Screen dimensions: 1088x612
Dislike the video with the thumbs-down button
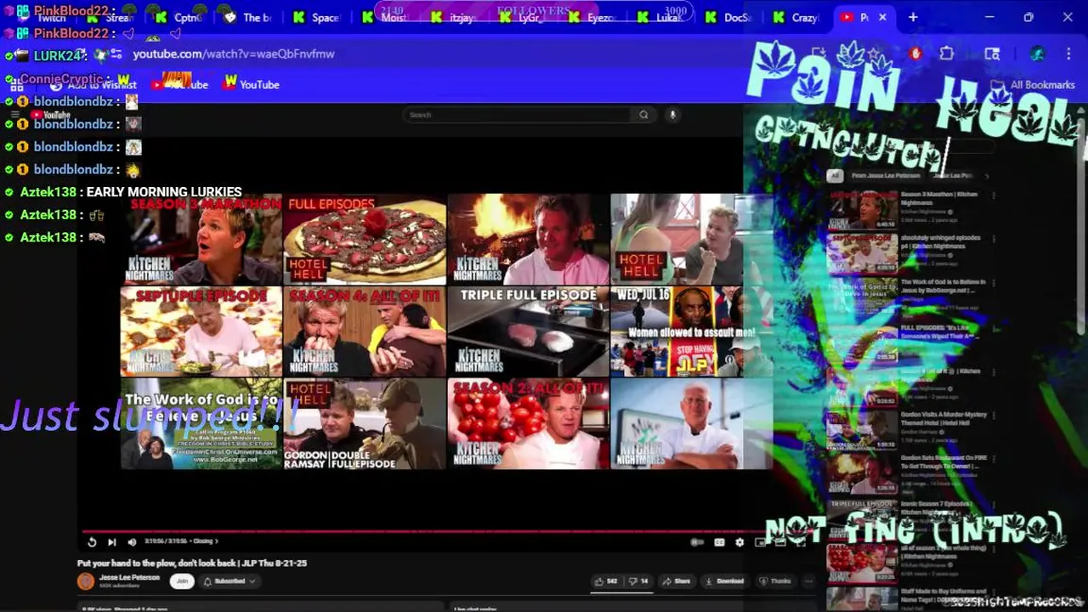638,581
